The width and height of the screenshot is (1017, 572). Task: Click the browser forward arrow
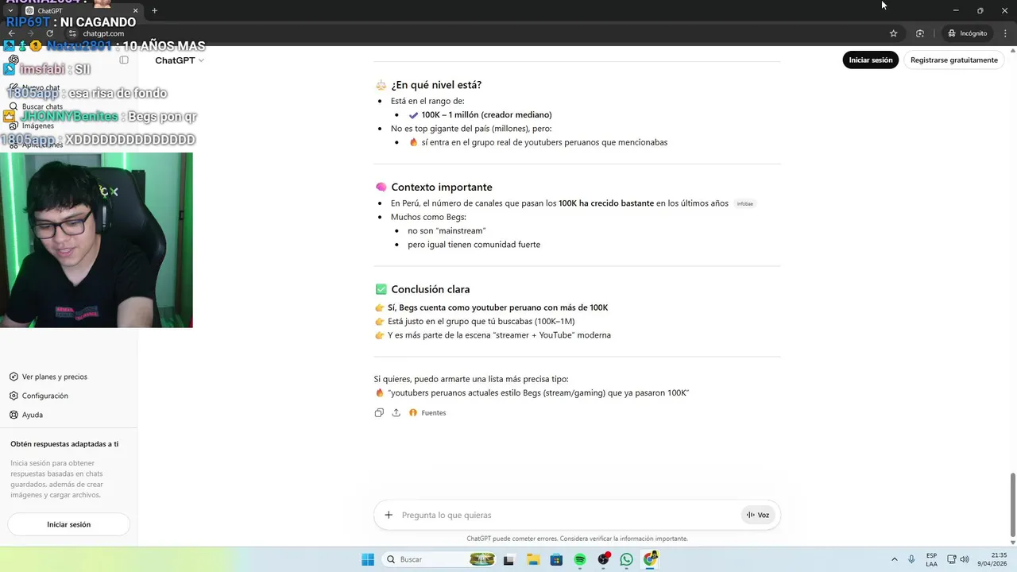click(30, 33)
